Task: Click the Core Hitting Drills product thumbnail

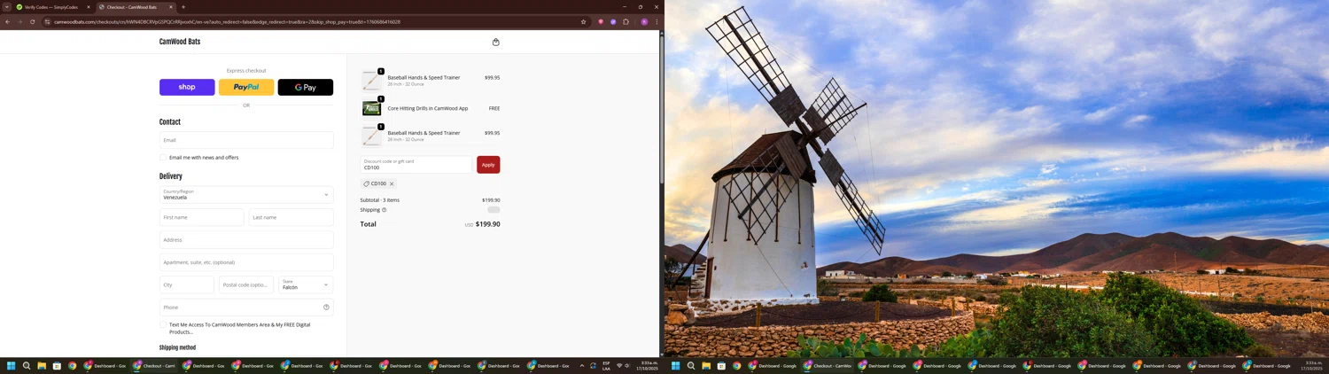Action: coord(372,108)
